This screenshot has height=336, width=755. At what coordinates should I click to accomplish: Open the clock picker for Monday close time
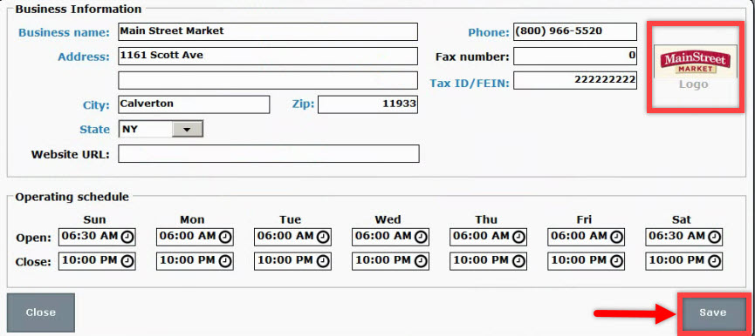click(x=225, y=261)
